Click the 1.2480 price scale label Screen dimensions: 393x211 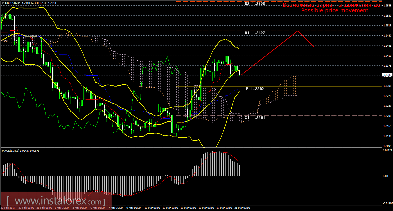[387, 36]
